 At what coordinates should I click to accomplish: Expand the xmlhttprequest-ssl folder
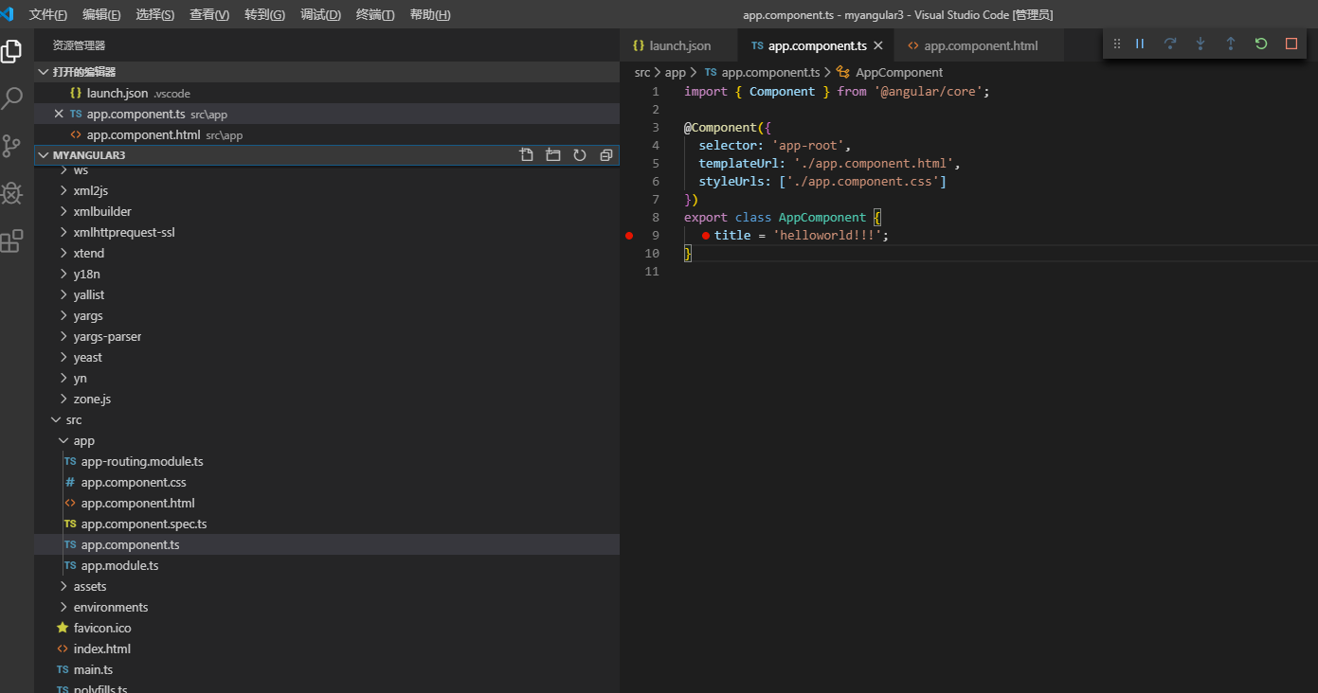pos(327,233)
